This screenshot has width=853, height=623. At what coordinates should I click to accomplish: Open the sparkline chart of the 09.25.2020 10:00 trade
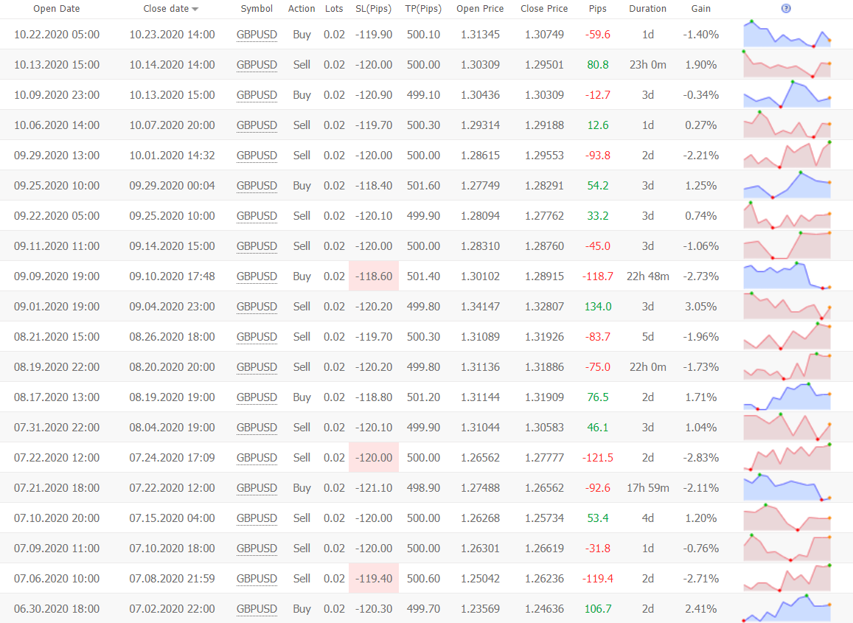coord(787,186)
